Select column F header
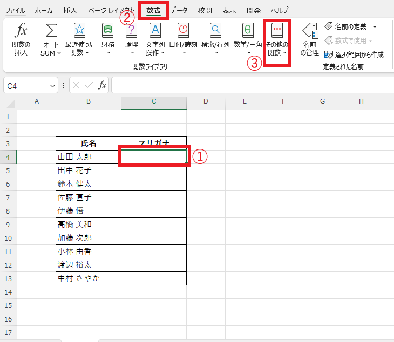 [283, 101]
